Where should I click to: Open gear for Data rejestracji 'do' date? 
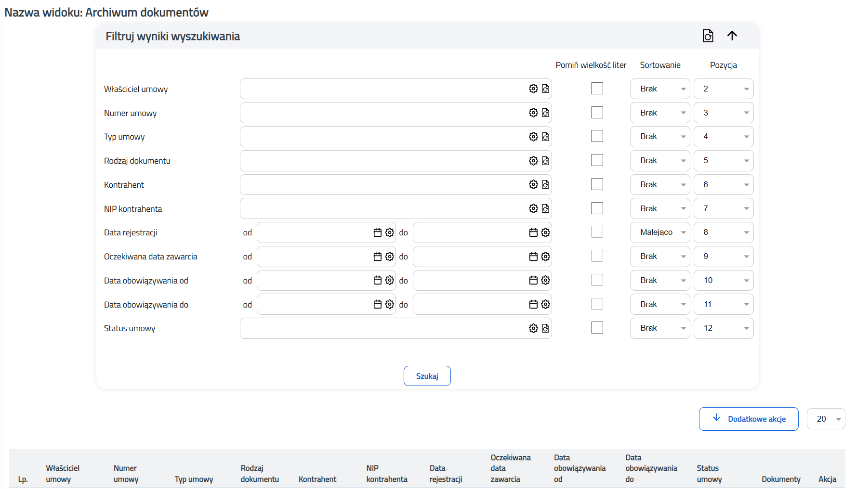tap(545, 232)
